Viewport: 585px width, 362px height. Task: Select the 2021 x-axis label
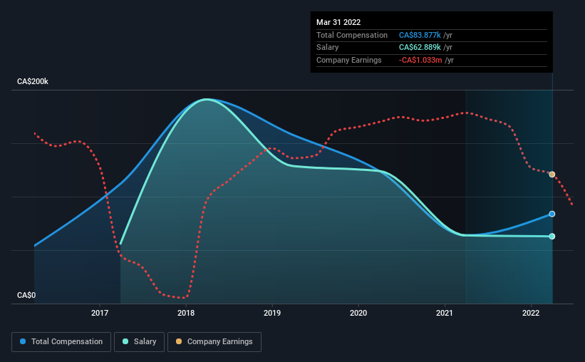(x=445, y=313)
